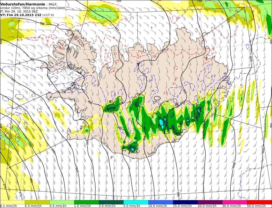Screen dimensions: 272x208
Task: Click the '1.0 mm/1h' legend label
Action: (x=83, y=206)
